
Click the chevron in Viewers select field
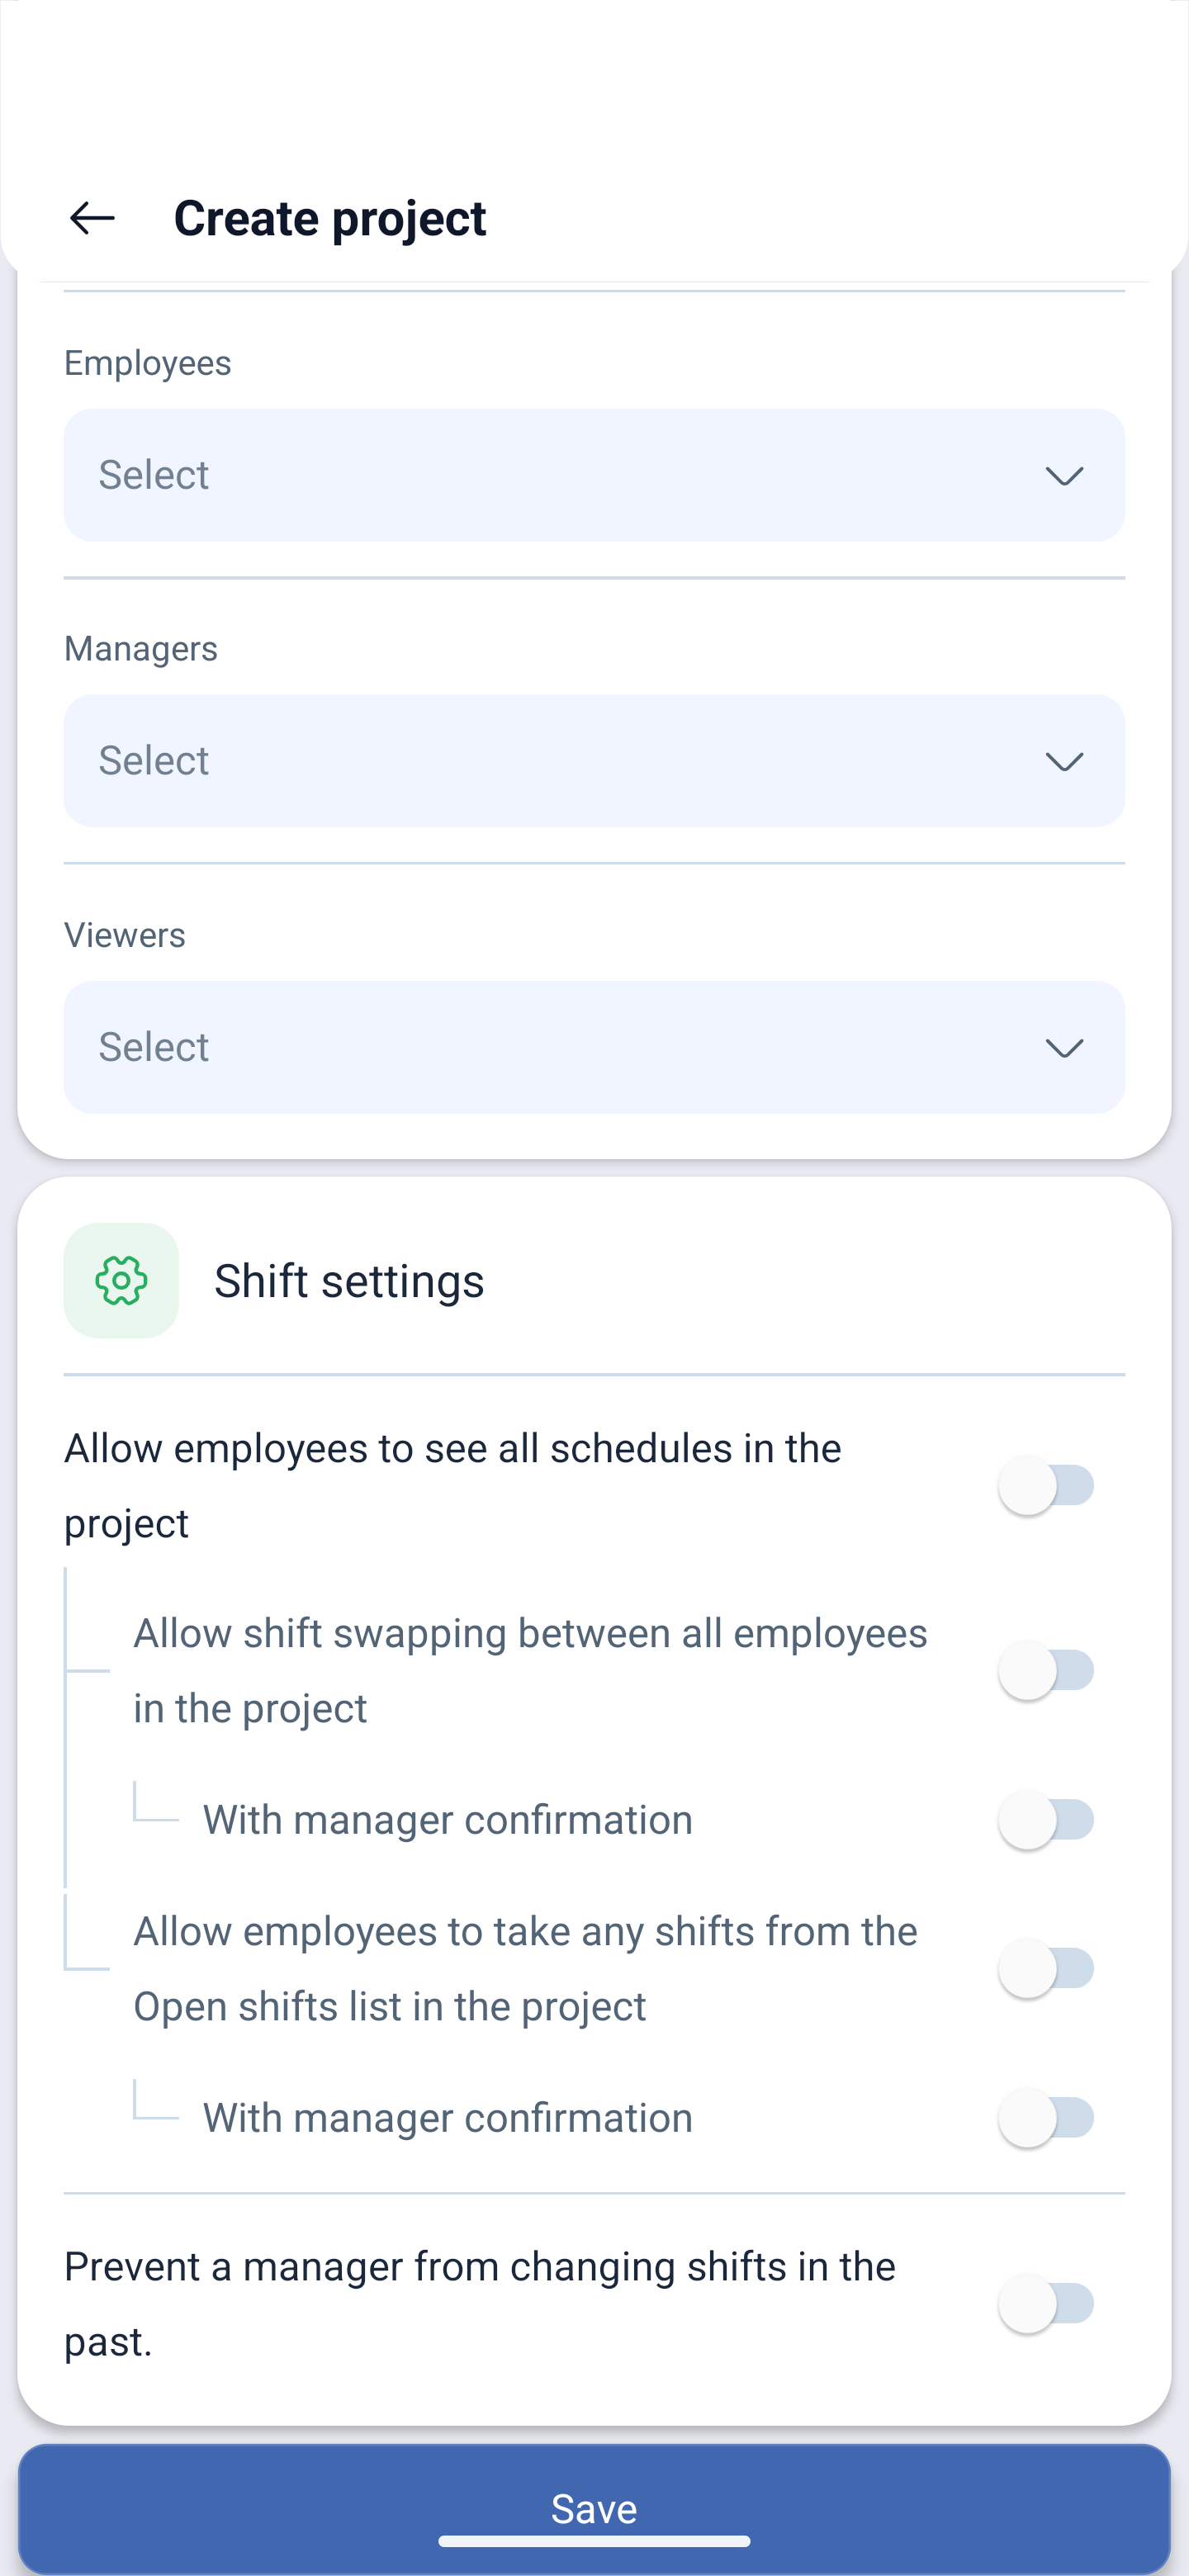(1064, 1047)
